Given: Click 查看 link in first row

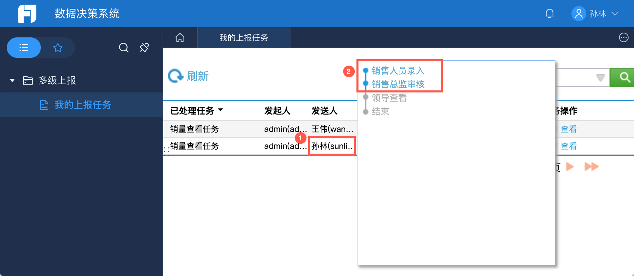Looking at the screenshot, I should pyautogui.click(x=569, y=129).
